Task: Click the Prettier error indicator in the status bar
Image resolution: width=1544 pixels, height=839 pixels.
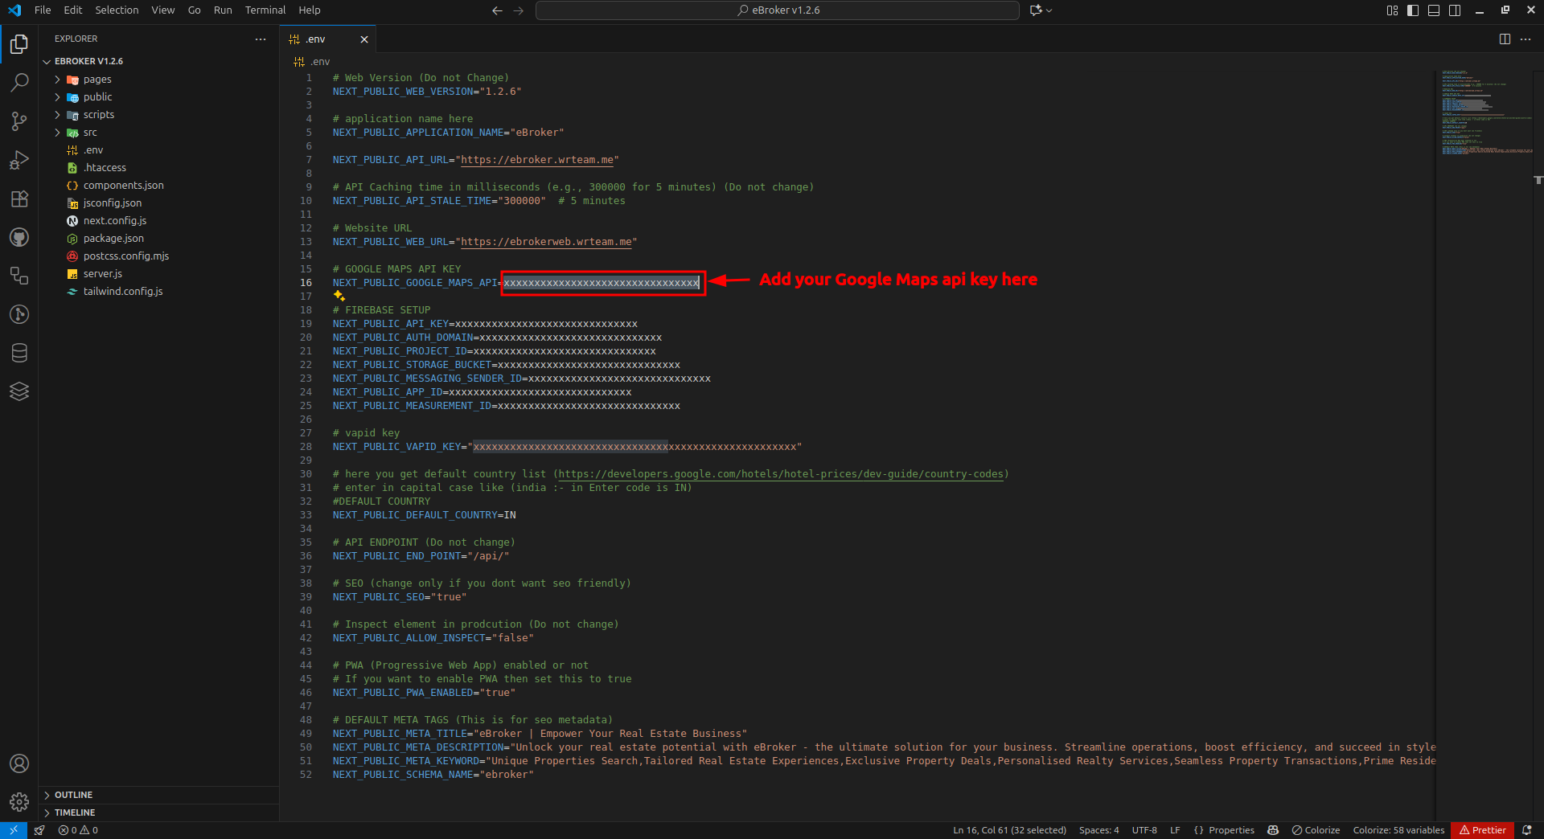Action: point(1482,830)
